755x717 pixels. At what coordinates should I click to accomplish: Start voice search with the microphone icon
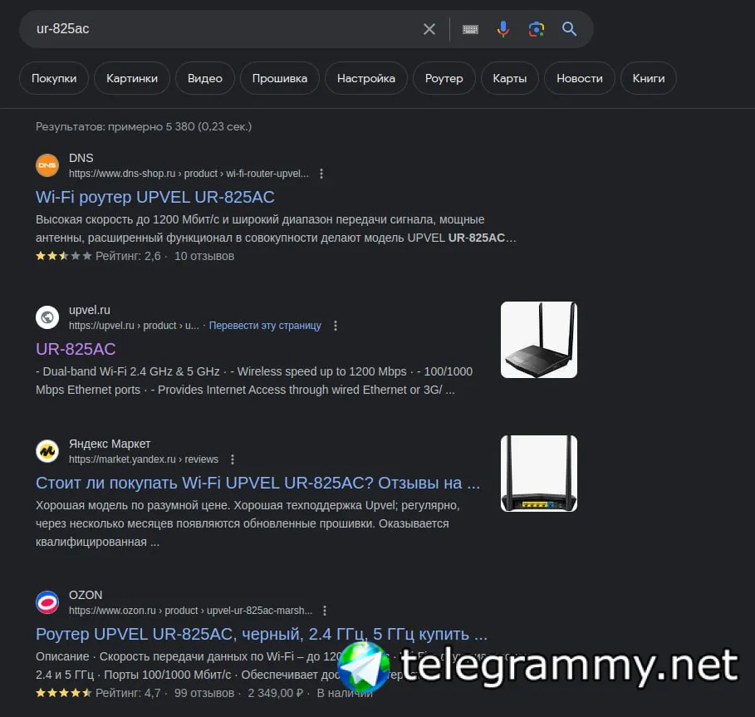pos(503,29)
